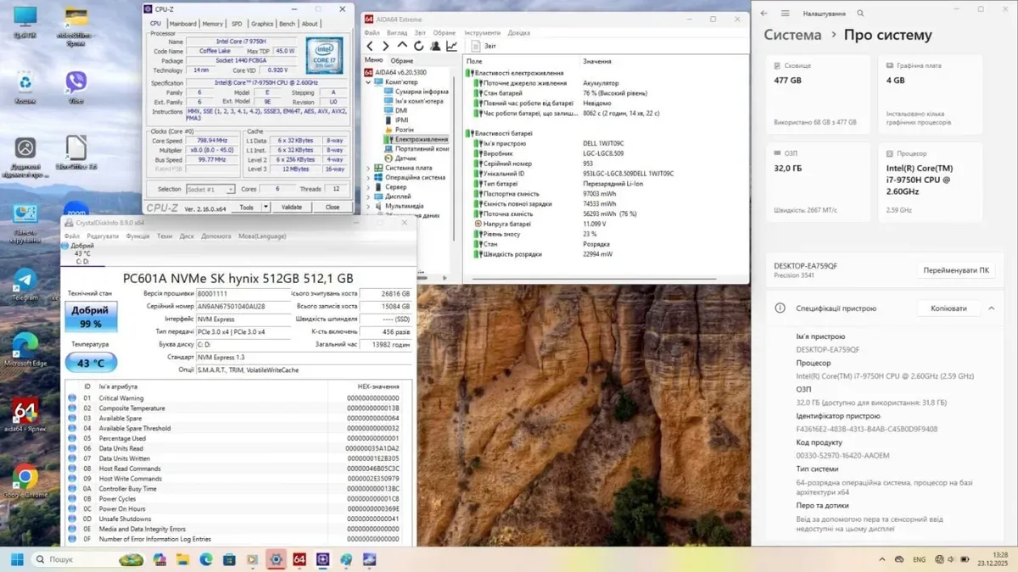Viewport: 1018px width, 572px height.
Task: Open the CPU-Z Tools dropdown arrow
Action: (x=266, y=207)
